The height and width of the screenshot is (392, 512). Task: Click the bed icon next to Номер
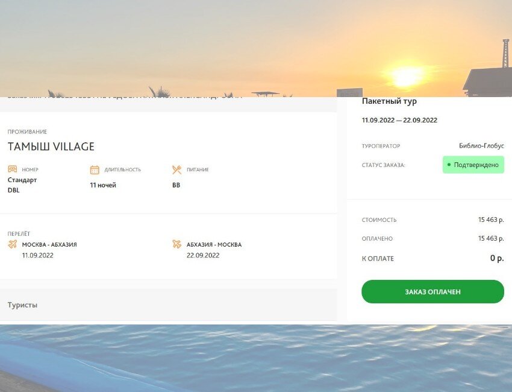(x=13, y=169)
